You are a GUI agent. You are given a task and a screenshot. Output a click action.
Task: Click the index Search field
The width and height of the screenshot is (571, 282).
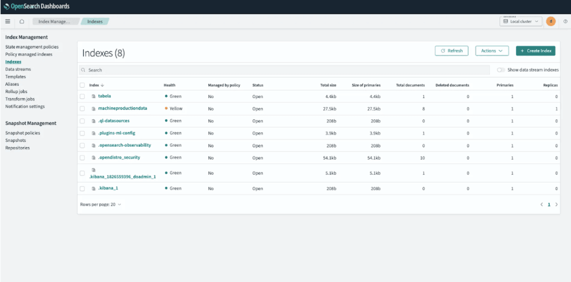(285, 70)
